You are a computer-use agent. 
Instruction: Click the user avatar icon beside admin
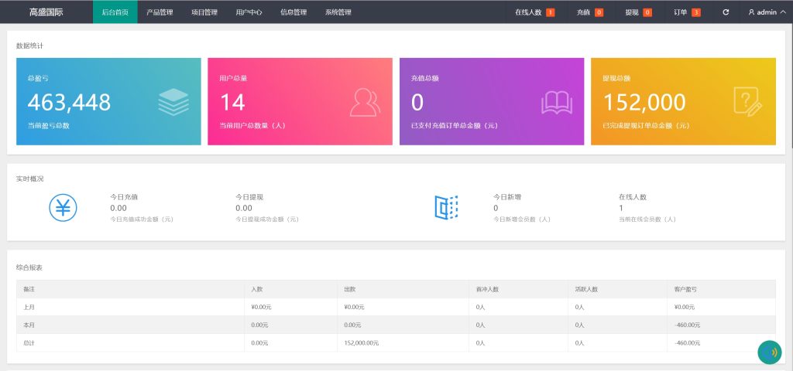click(x=751, y=12)
